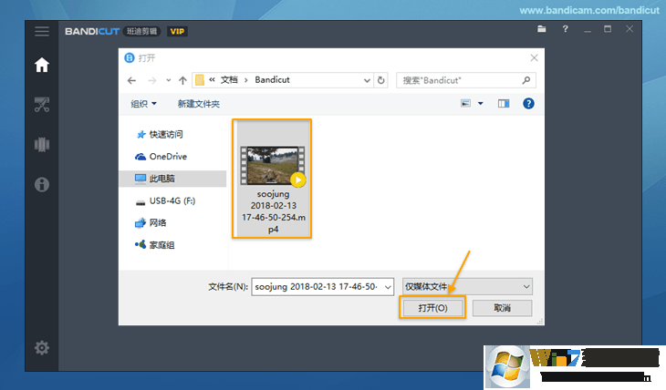
Task: Click Bandicut in the address path
Action: (272, 80)
